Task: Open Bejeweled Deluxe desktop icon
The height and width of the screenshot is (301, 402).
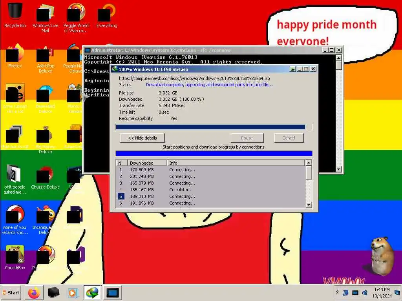Action: [46, 98]
